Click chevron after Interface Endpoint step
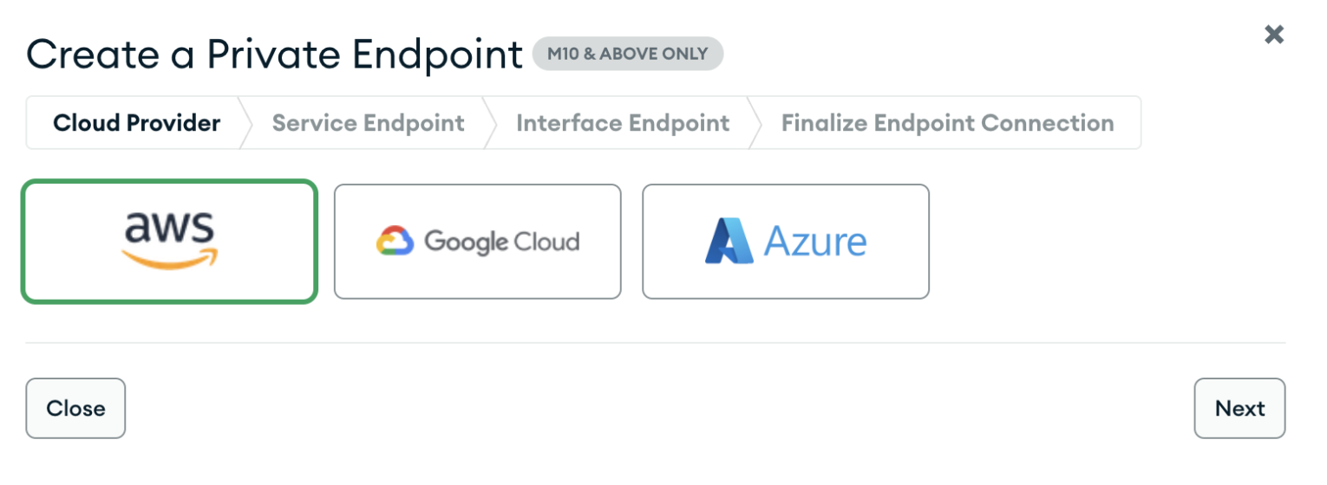1327x485 pixels. [755, 123]
